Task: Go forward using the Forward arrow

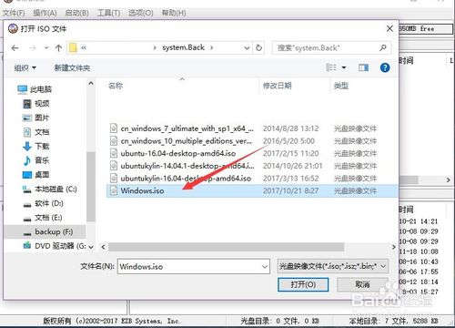Action: click(x=33, y=48)
